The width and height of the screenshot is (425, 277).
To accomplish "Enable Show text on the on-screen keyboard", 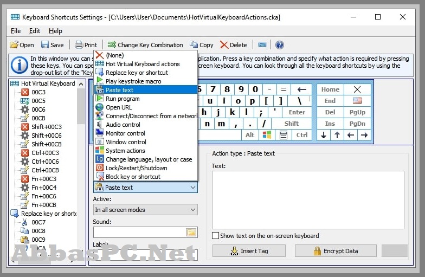I will coord(216,235).
